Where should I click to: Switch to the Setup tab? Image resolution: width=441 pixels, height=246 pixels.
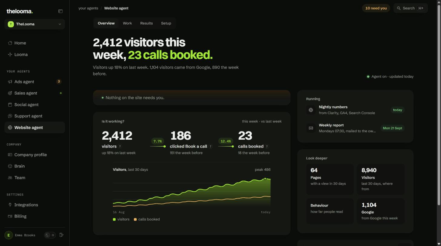pyautogui.click(x=166, y=23)
